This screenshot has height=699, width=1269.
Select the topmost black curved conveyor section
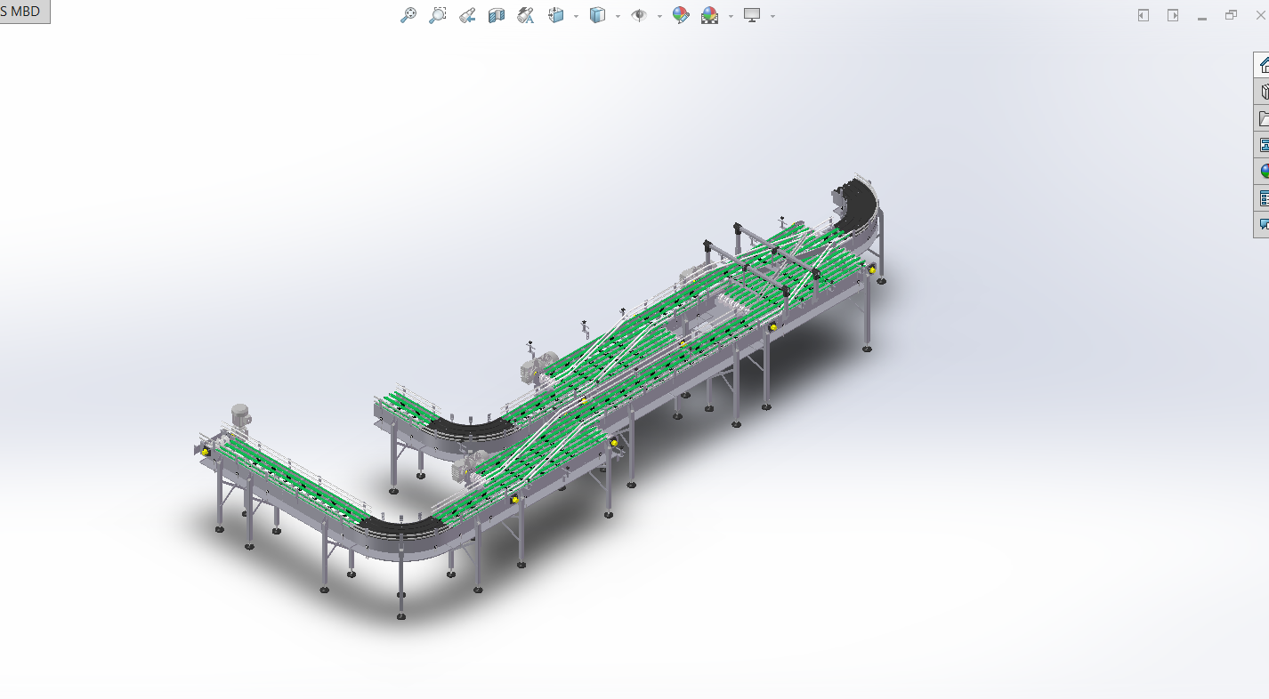pos(858,206)
